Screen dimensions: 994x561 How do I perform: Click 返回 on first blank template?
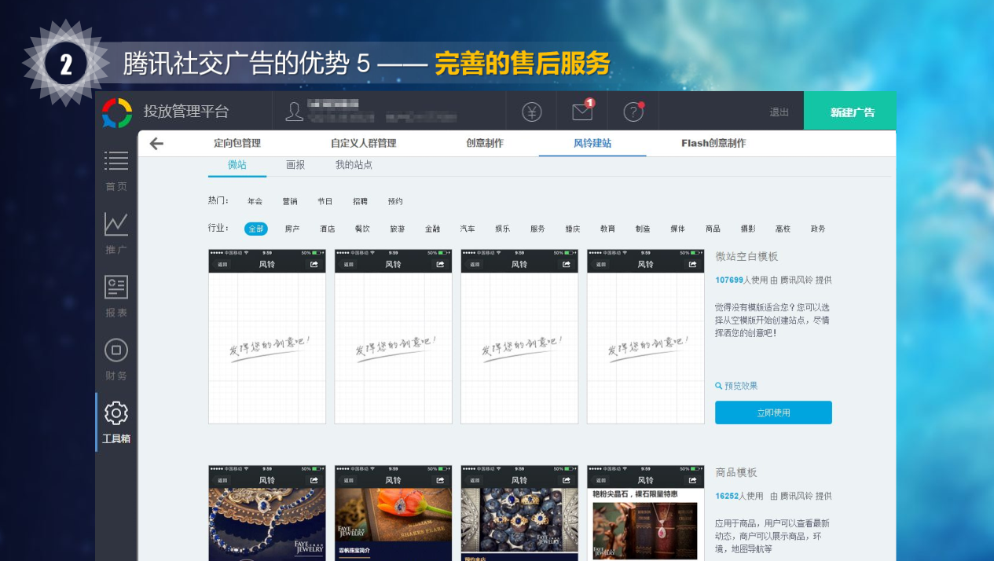[222, 264]
